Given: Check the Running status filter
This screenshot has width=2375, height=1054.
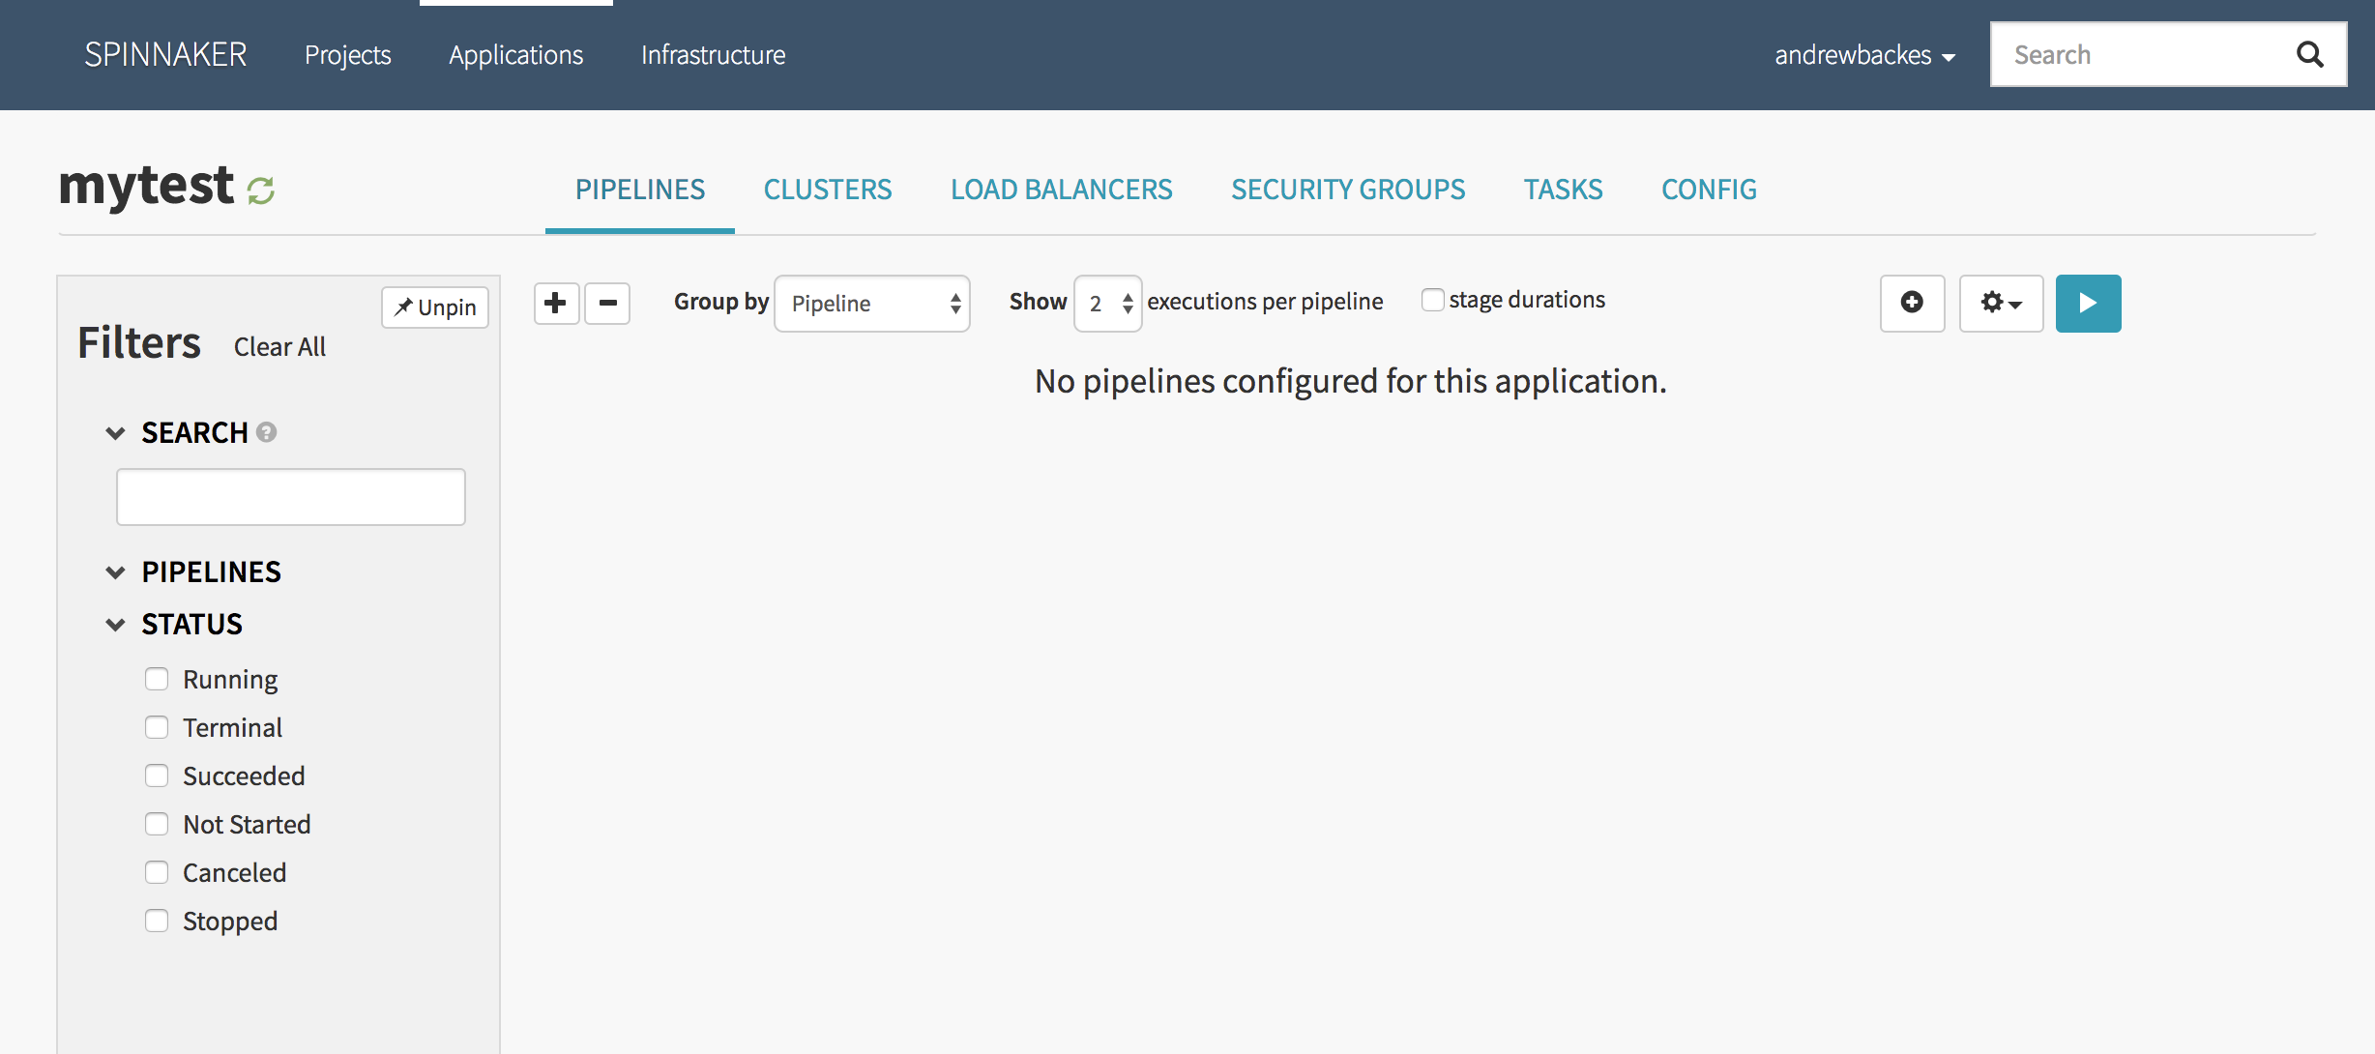Looking at the screenshot, I should point(157,679).
